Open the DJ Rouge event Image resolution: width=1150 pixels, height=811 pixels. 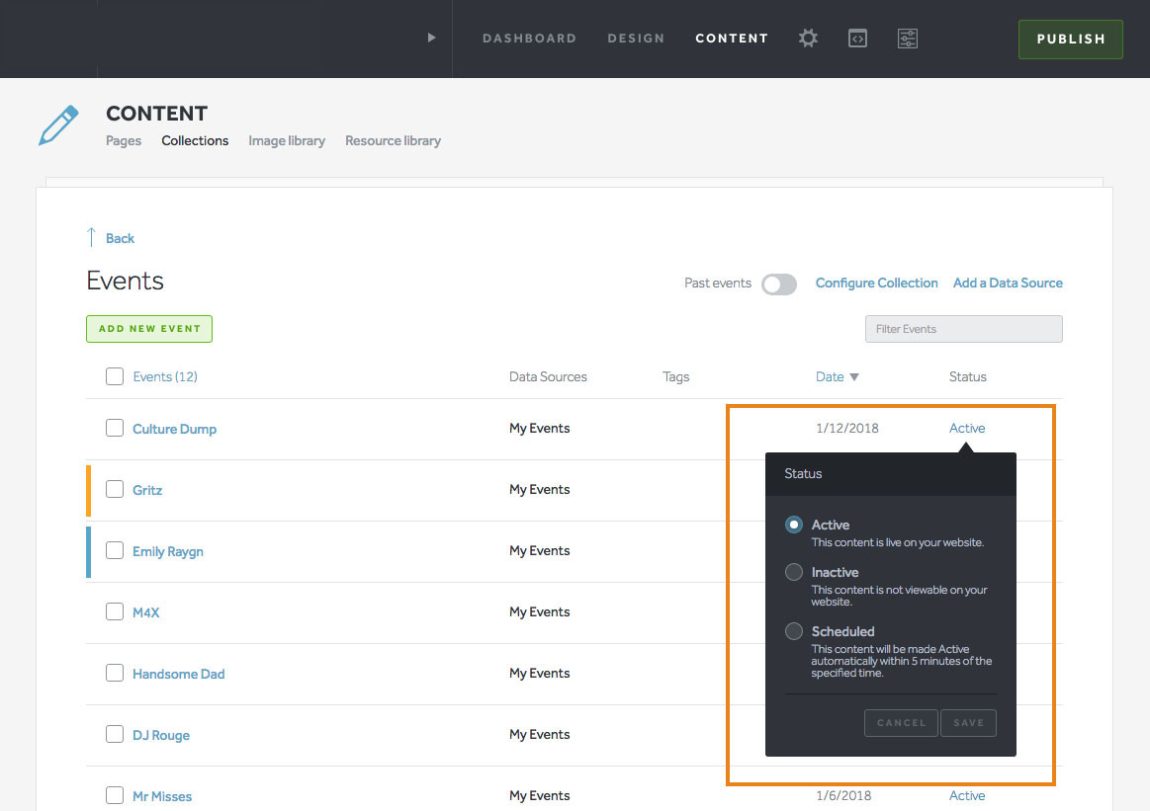(160, 736)
